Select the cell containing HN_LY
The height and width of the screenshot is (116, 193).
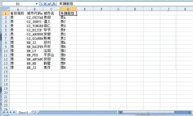[35, 51]
